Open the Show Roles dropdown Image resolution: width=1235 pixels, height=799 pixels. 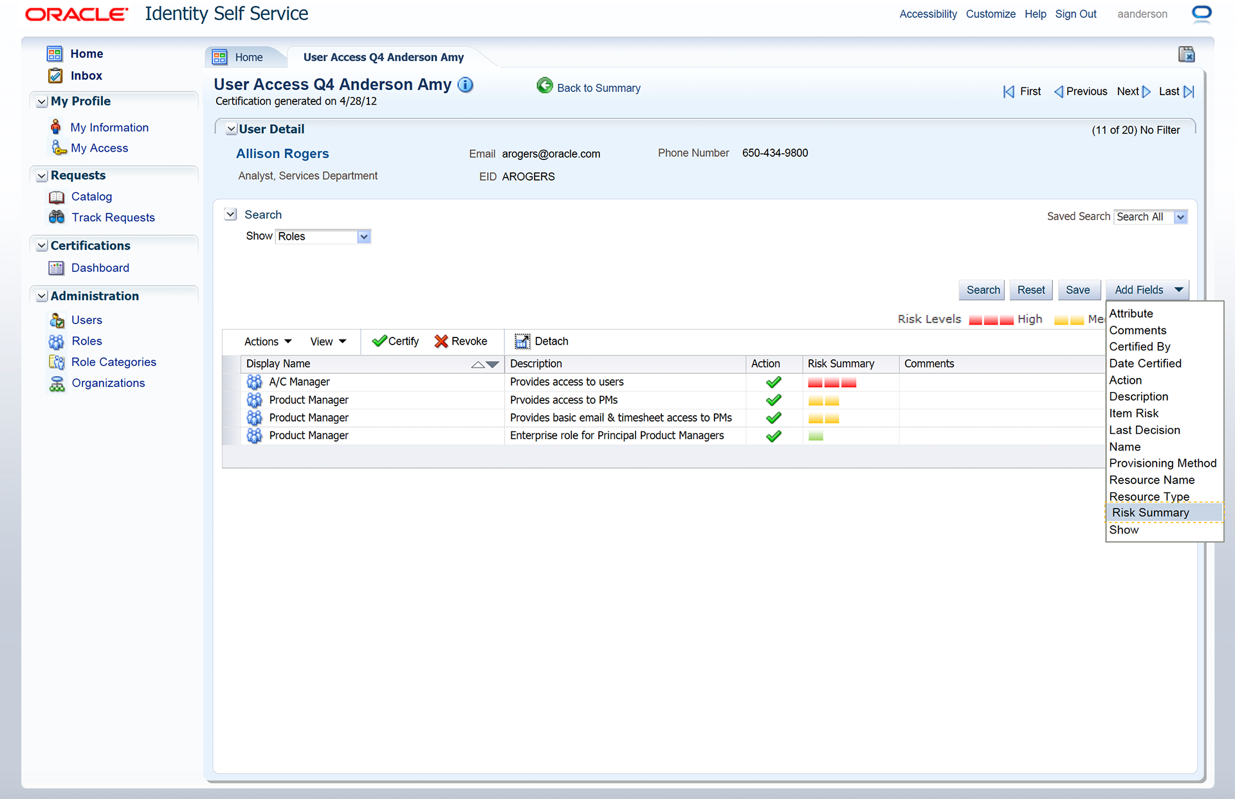tap(364, 237)
